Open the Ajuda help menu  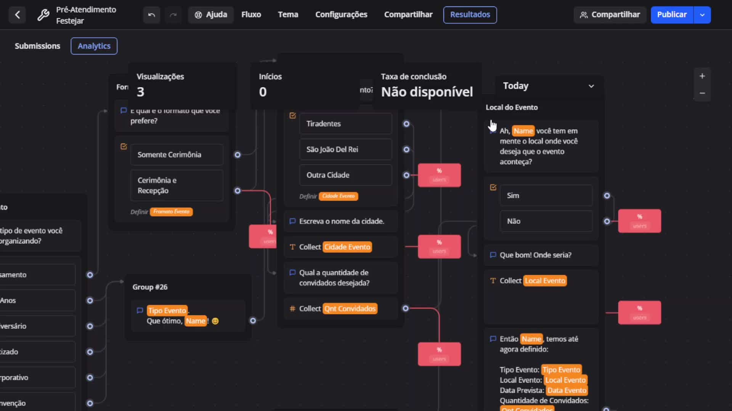coord(211,15)
